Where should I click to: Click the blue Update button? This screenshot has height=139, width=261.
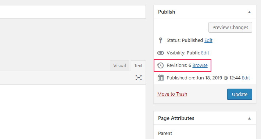click(x=240, y=94)
